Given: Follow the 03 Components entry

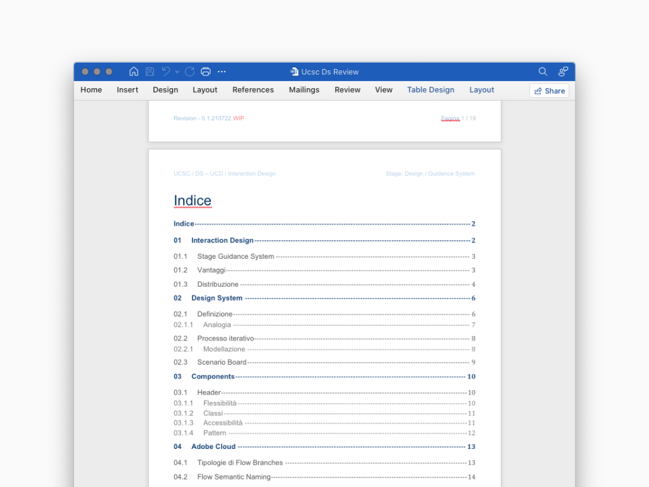Looking at the screenshot, I should [x=324, y=377].
